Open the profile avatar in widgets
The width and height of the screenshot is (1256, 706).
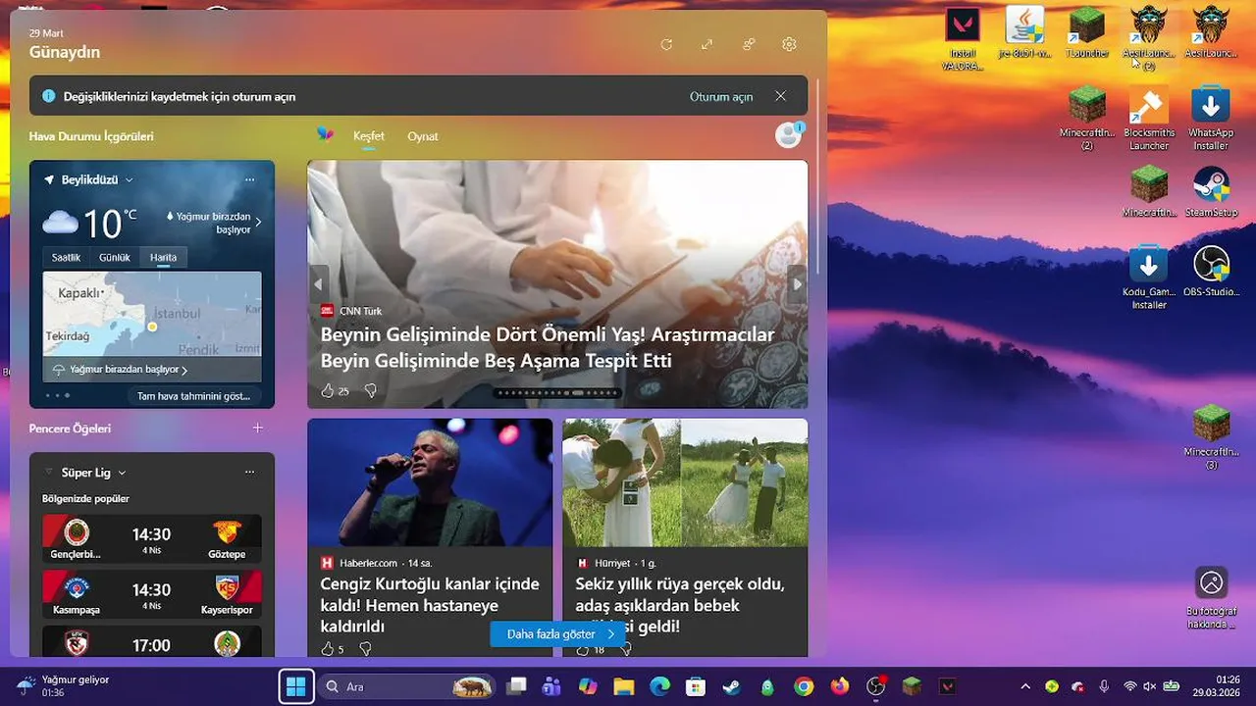click(788, 135)
